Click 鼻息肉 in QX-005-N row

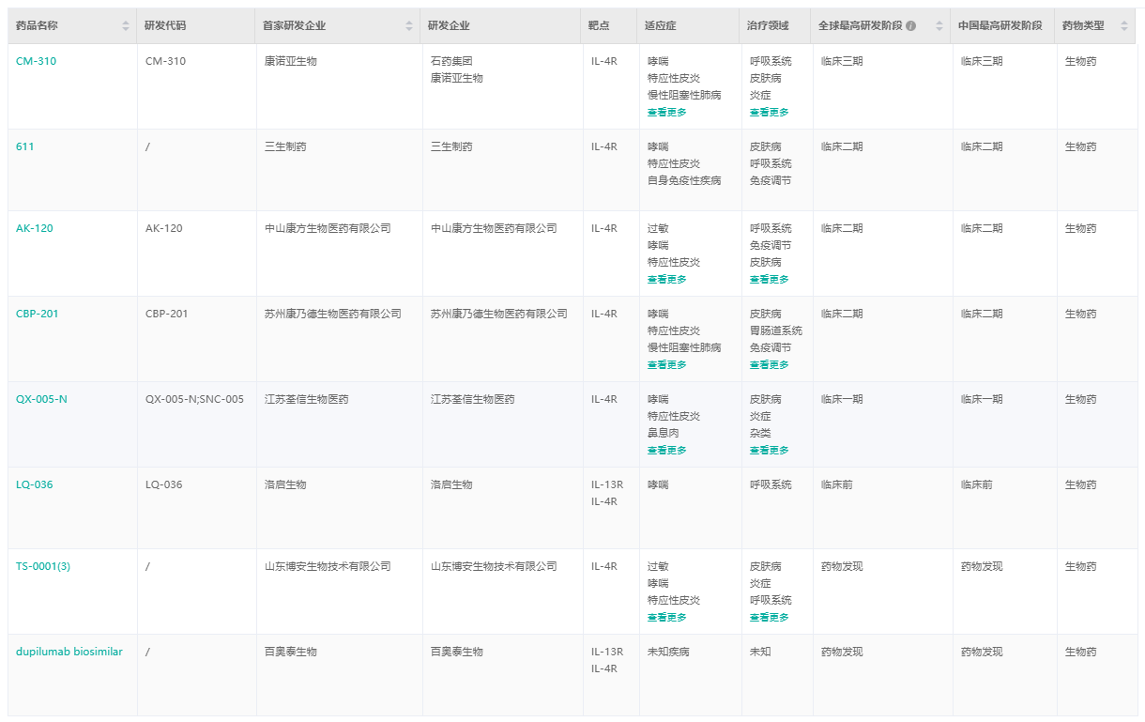664,433
